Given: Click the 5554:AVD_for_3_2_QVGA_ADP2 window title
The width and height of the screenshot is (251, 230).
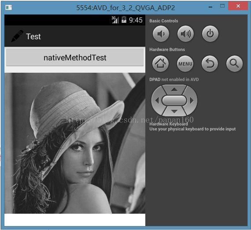Looking at the screenshot, I should pyautogui.click(x=125, y=7).
